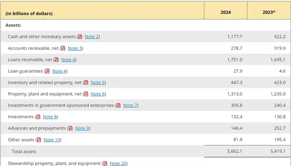Select the 146.4 advances value
Screen dimensions: 292x166
click(236, 128)
